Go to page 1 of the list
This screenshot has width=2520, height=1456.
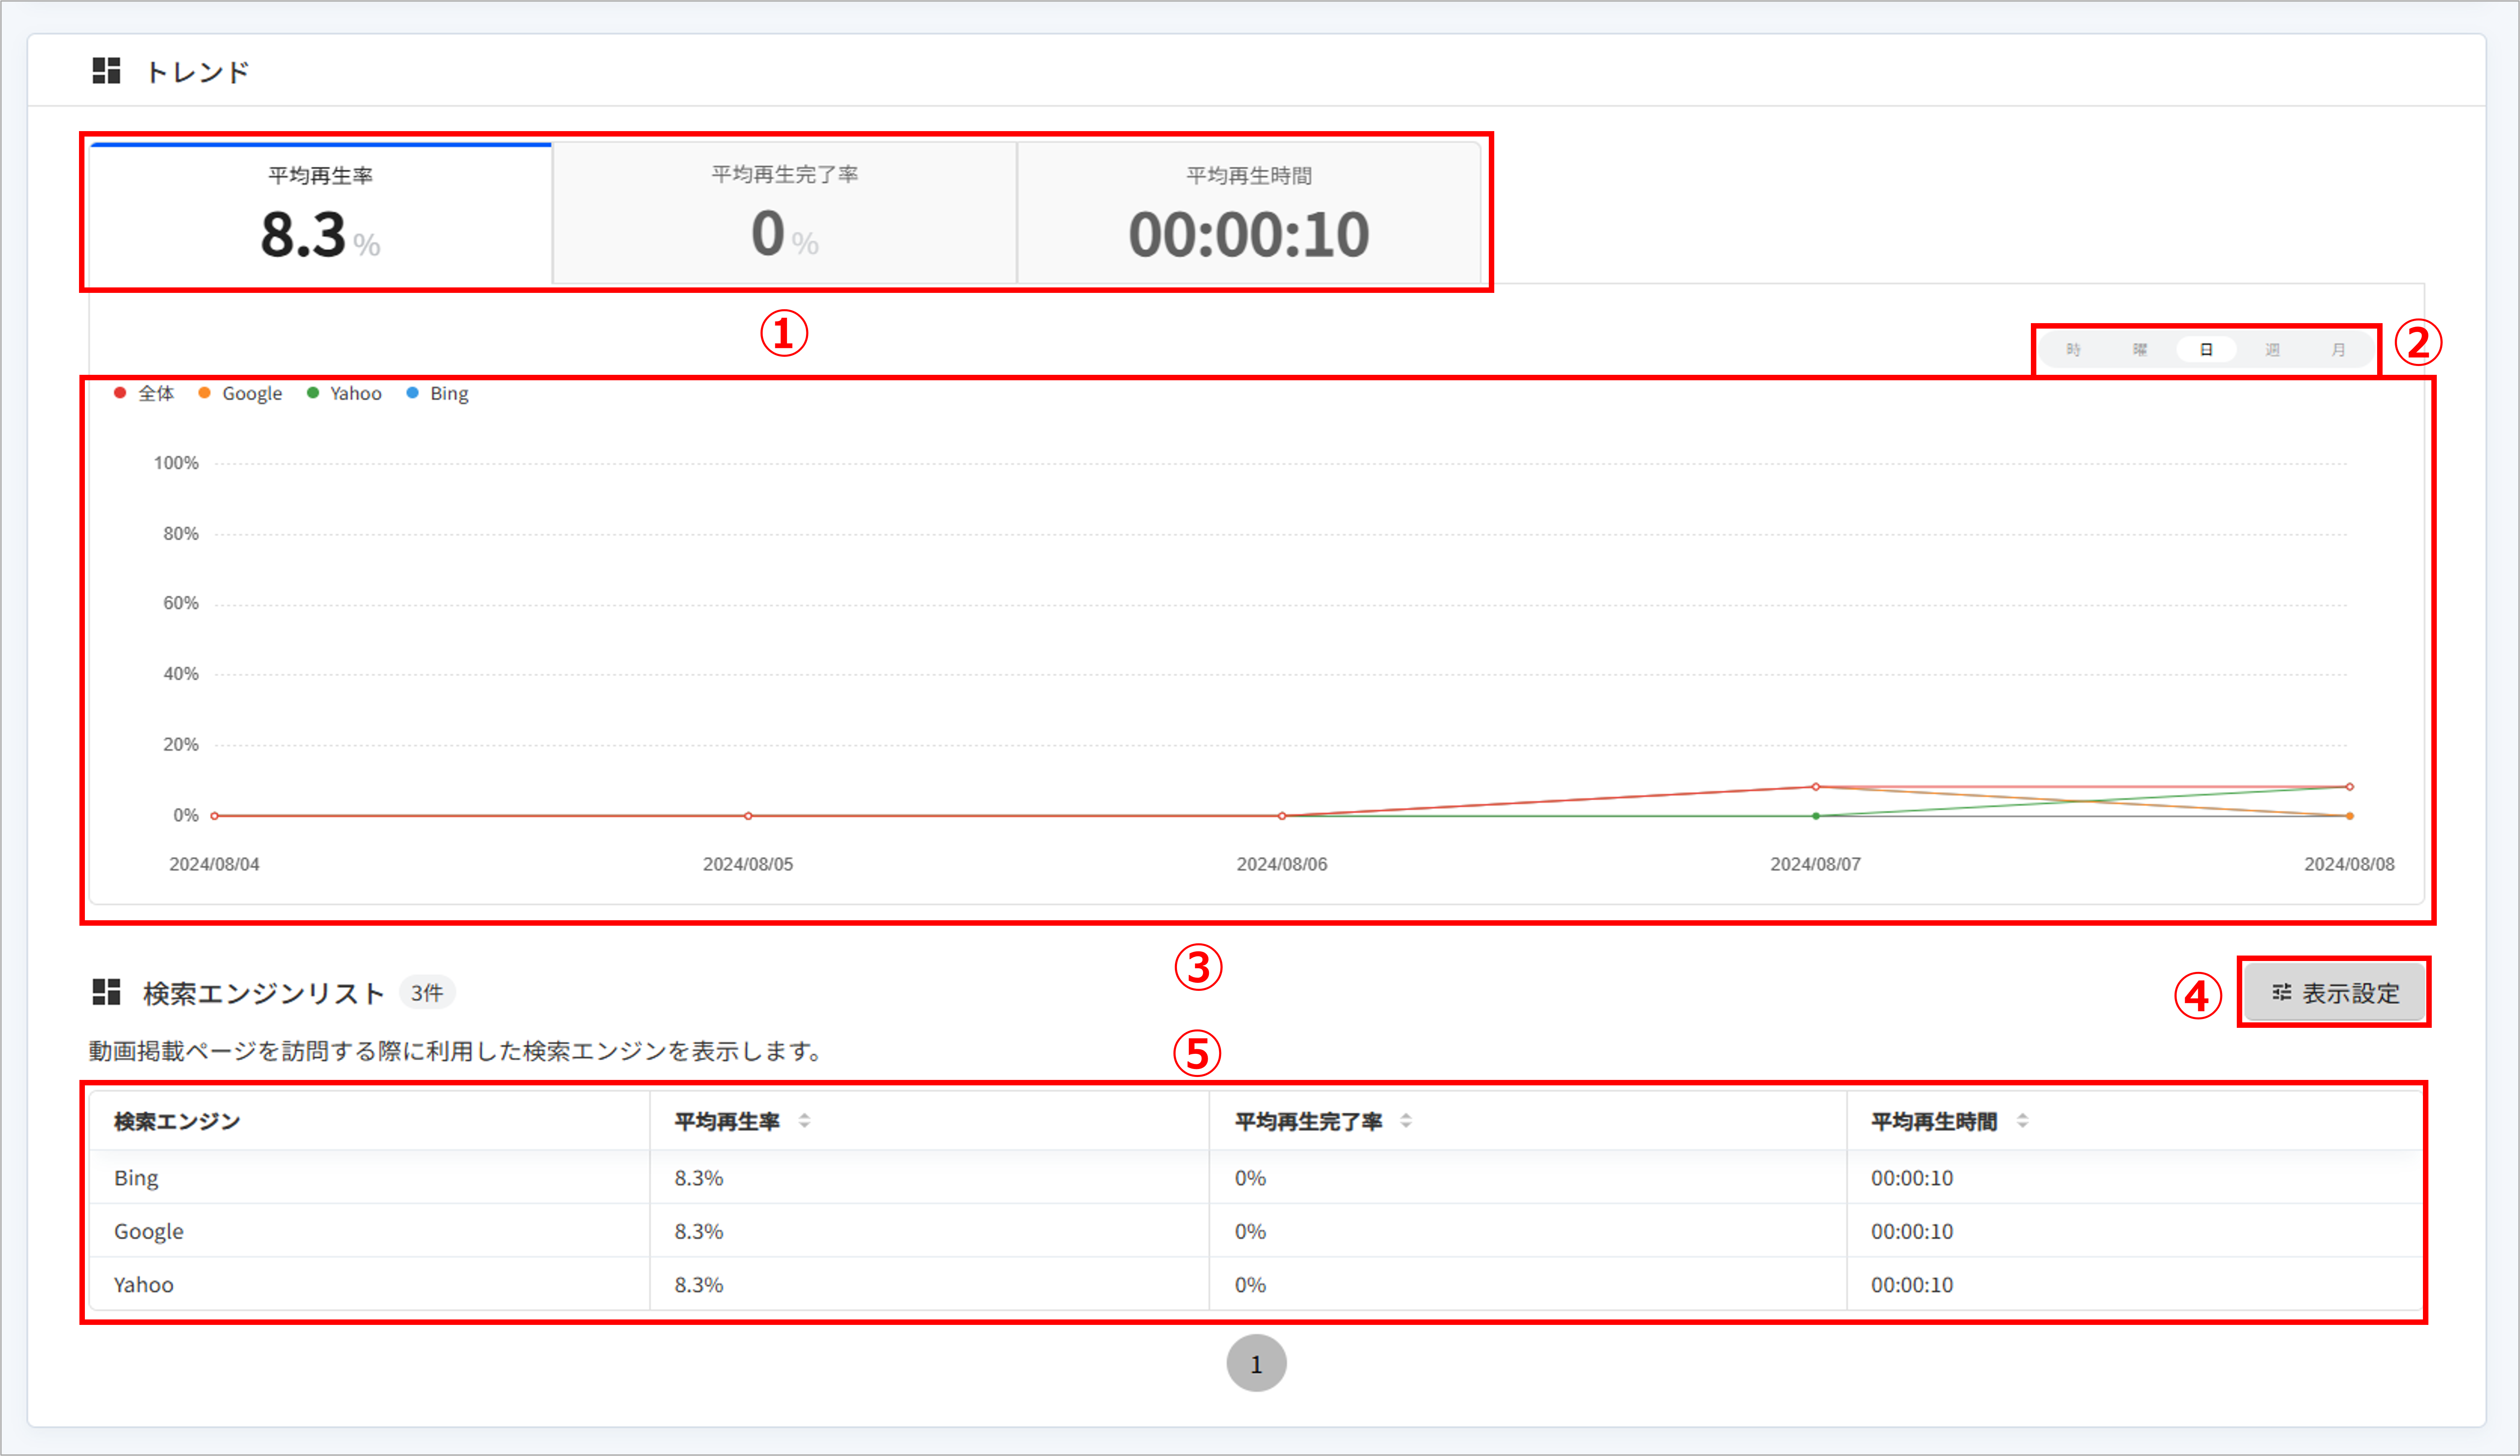[1256, 1364]
